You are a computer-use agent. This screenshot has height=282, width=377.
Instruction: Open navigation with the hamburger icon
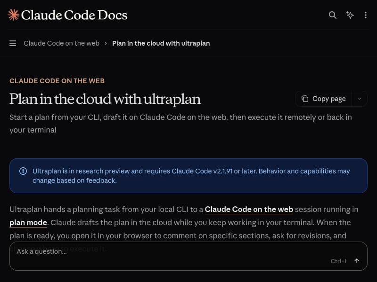tap(13, 43)
